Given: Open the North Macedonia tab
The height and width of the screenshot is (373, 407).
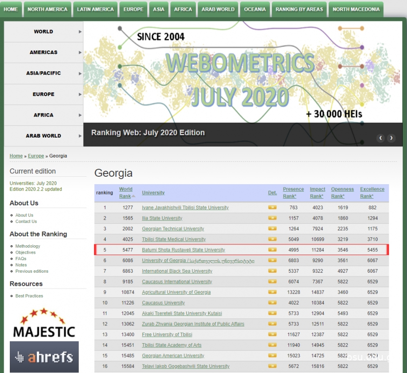Looking at the screenshot, I should (x=356, y=9).
